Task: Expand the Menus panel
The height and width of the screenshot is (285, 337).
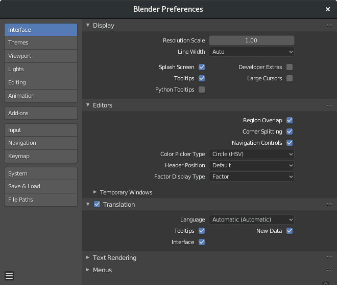Action: tap(88, 270)
